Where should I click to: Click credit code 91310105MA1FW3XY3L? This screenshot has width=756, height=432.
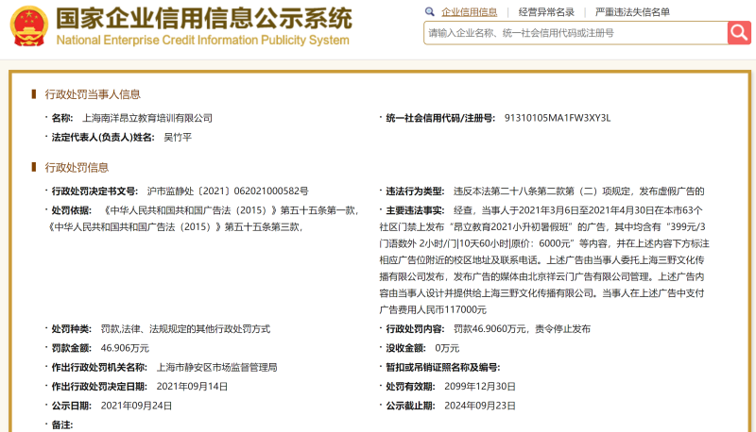(x=558, y=118)
